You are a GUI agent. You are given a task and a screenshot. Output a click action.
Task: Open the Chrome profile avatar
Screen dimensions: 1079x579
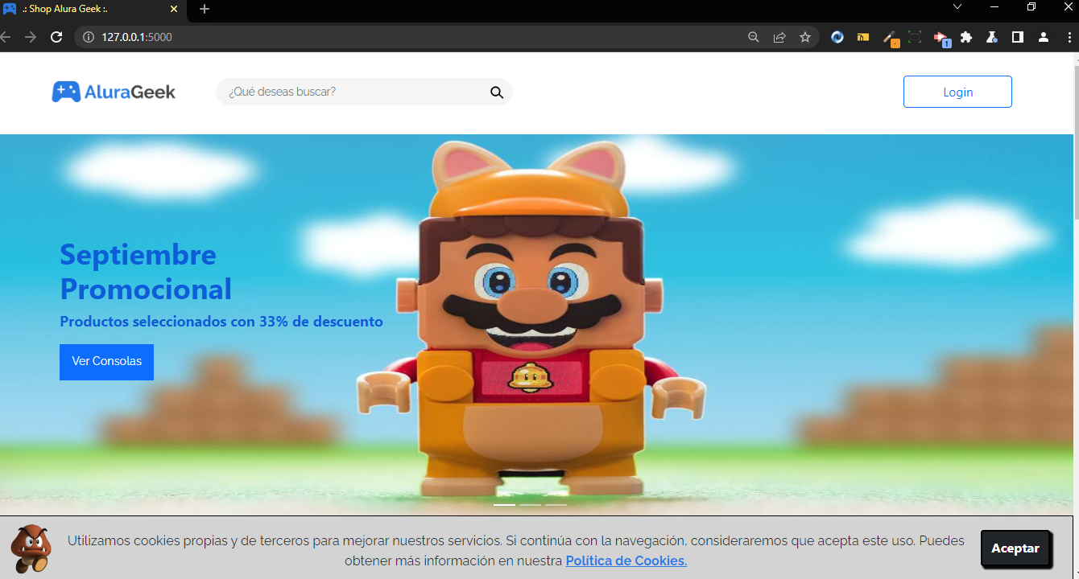1044,37
